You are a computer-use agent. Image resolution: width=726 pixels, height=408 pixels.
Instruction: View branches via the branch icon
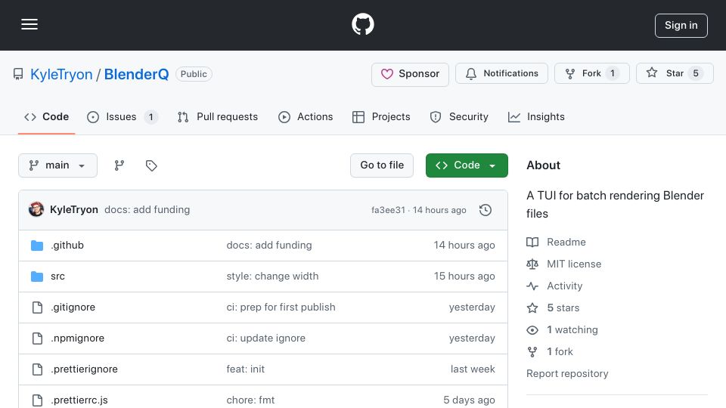(119, 165)
